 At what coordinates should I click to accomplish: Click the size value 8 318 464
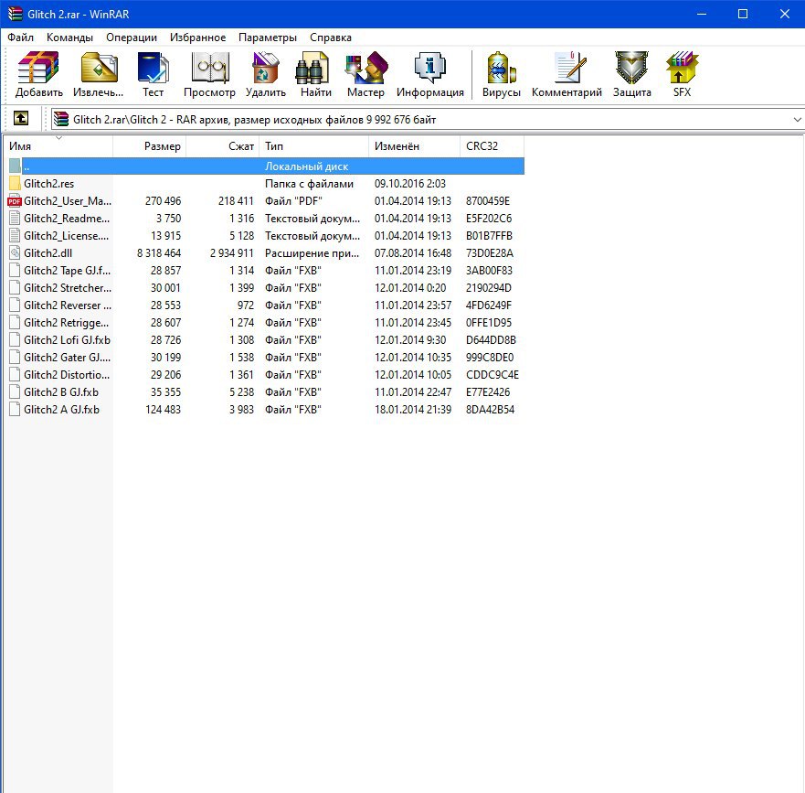(x=159, y=252)
